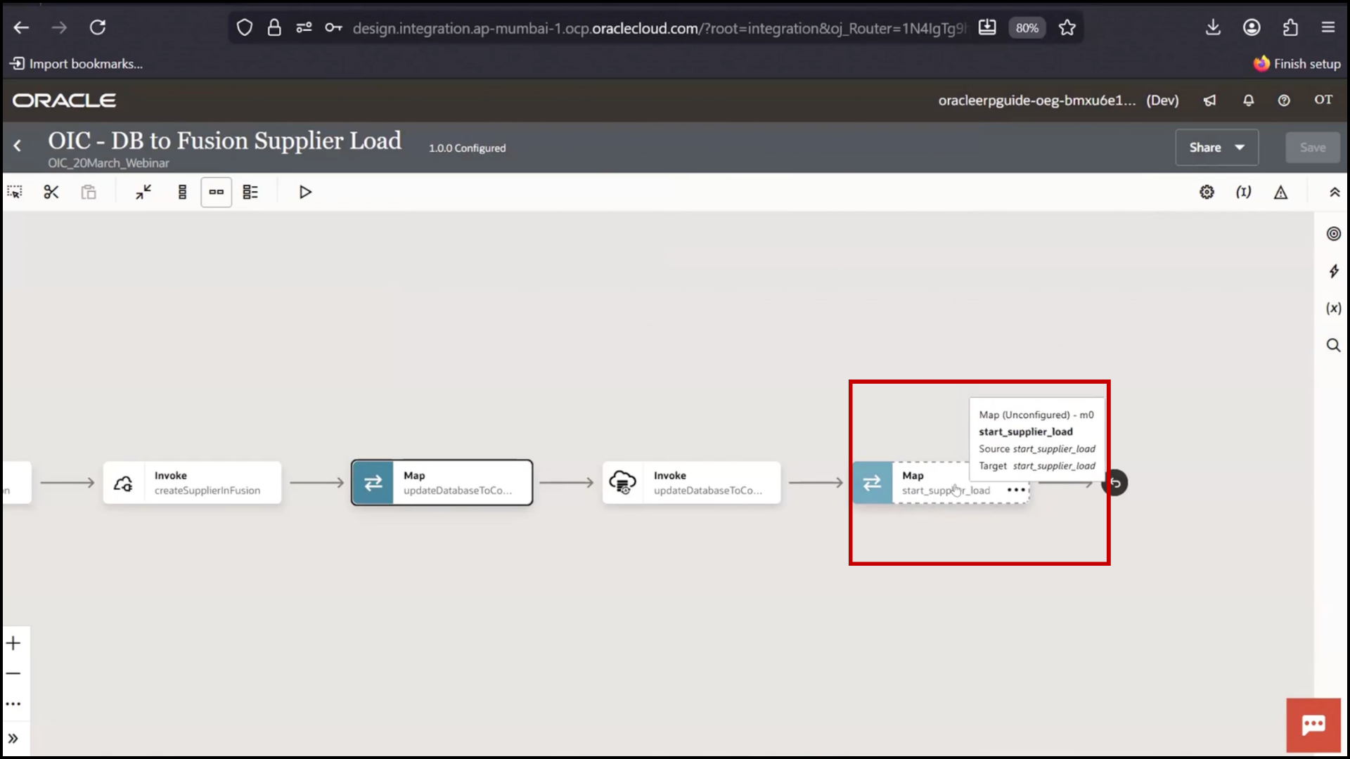Click the 1.0.0 Configured status text
Viewport: 1350px width, 759px height.
point(467,148)
